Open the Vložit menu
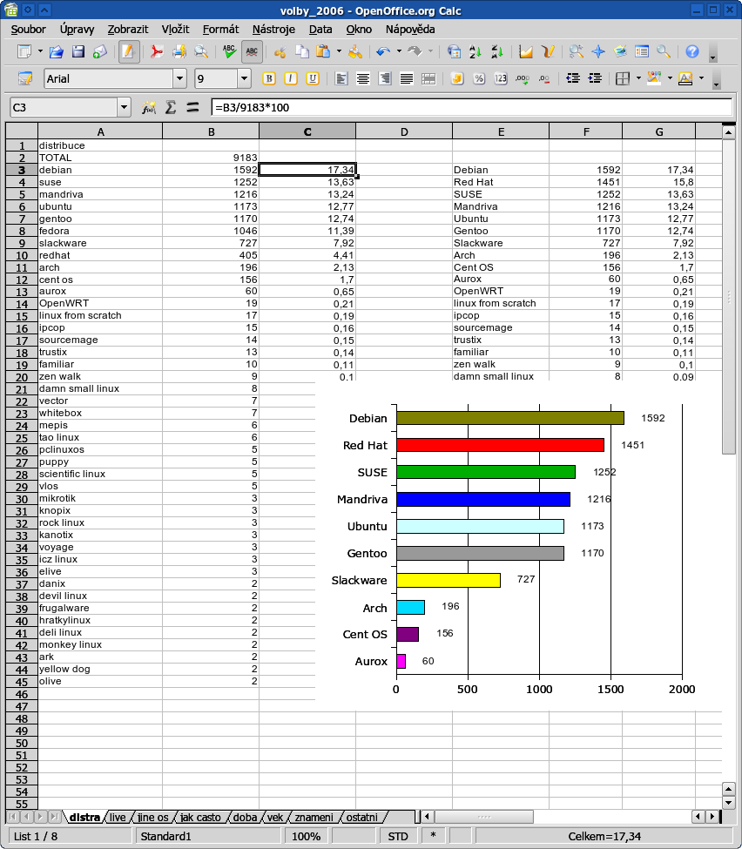This screenshot has width=742, height=849. point(174,29)
